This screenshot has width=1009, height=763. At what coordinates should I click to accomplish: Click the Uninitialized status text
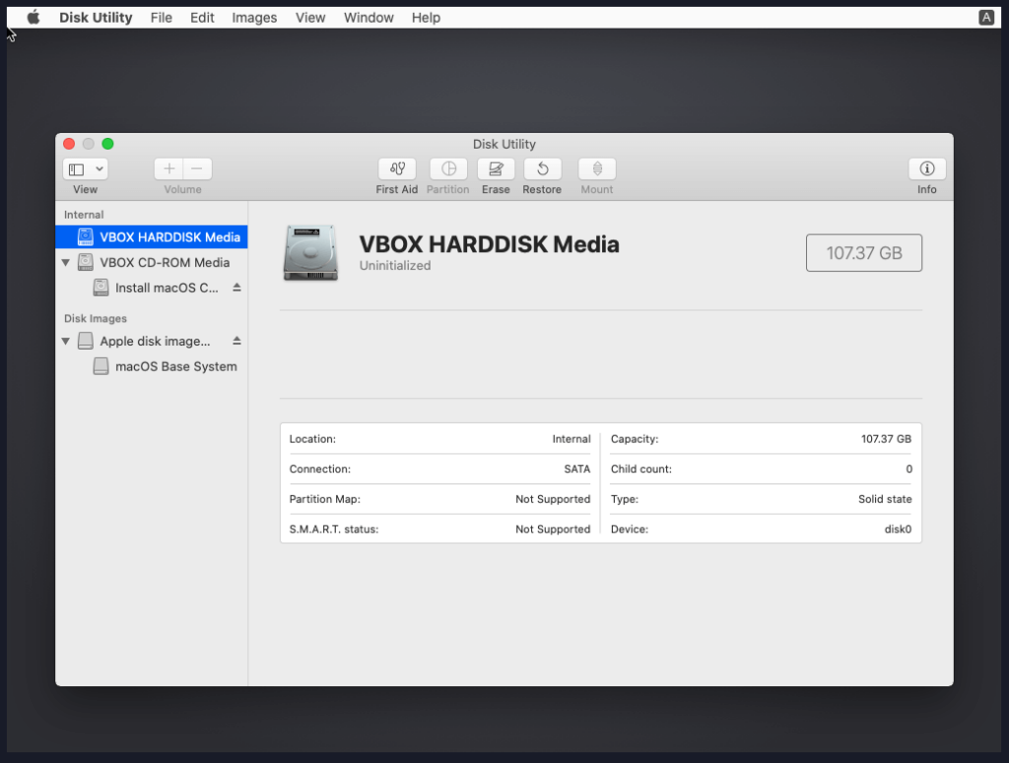point(395,266)
